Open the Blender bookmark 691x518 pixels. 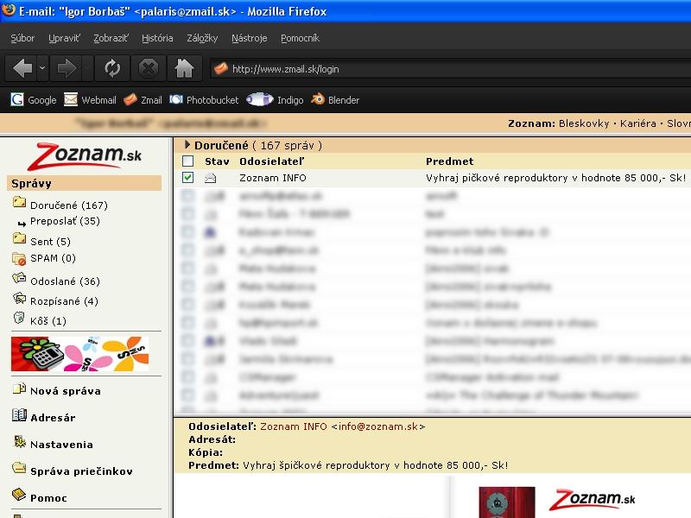tap(335, 100)
